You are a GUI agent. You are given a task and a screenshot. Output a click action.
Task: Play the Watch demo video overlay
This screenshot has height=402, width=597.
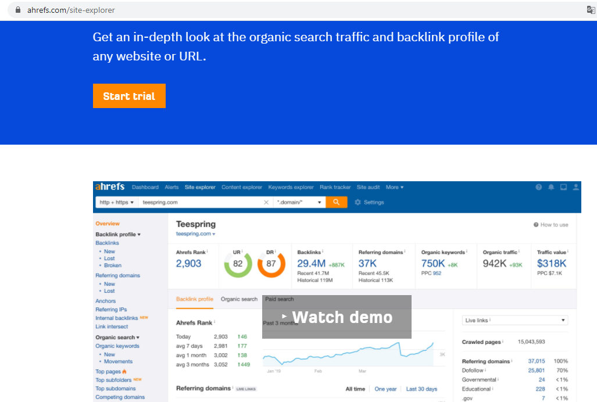(x=337, y=317)
